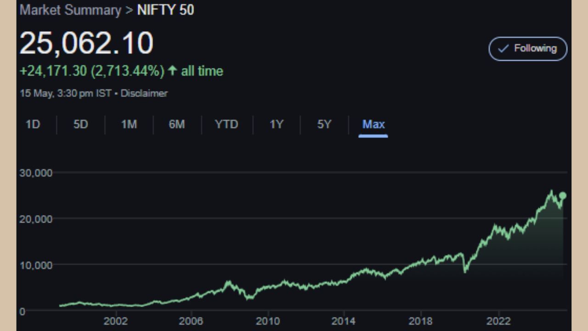Show the YTD chart range
Viewport: 588px width, 331px height.
(x=226, y=125)
